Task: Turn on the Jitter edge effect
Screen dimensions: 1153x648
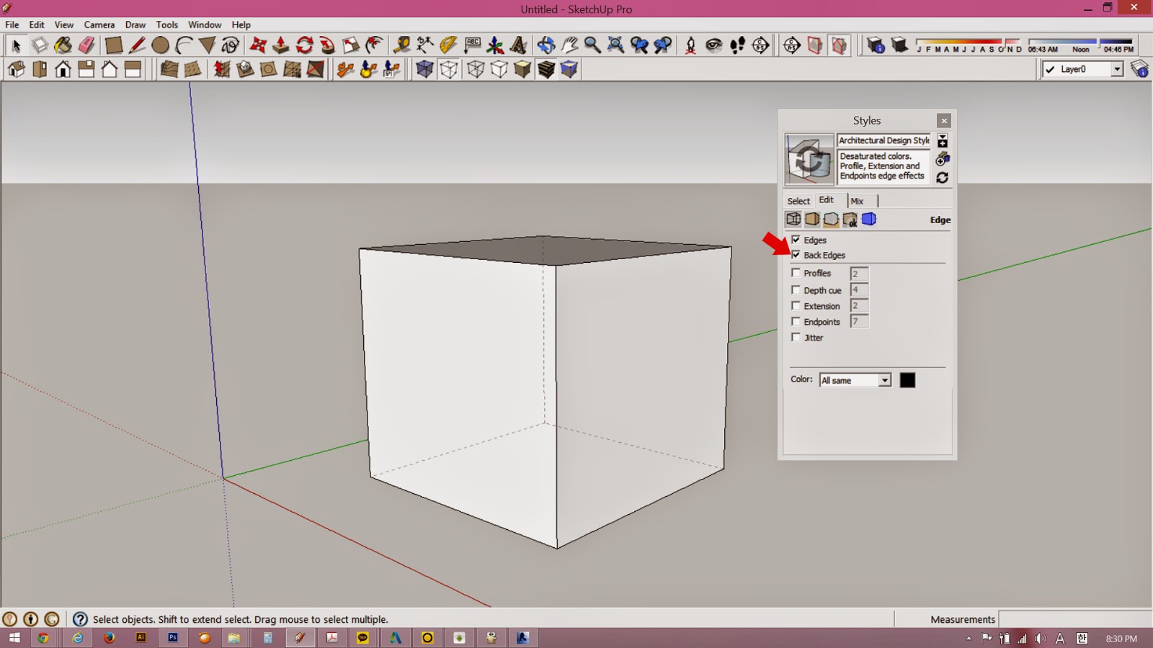Action: [796, 337]
